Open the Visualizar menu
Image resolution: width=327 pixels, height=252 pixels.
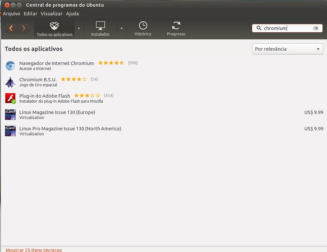point(52,14)
